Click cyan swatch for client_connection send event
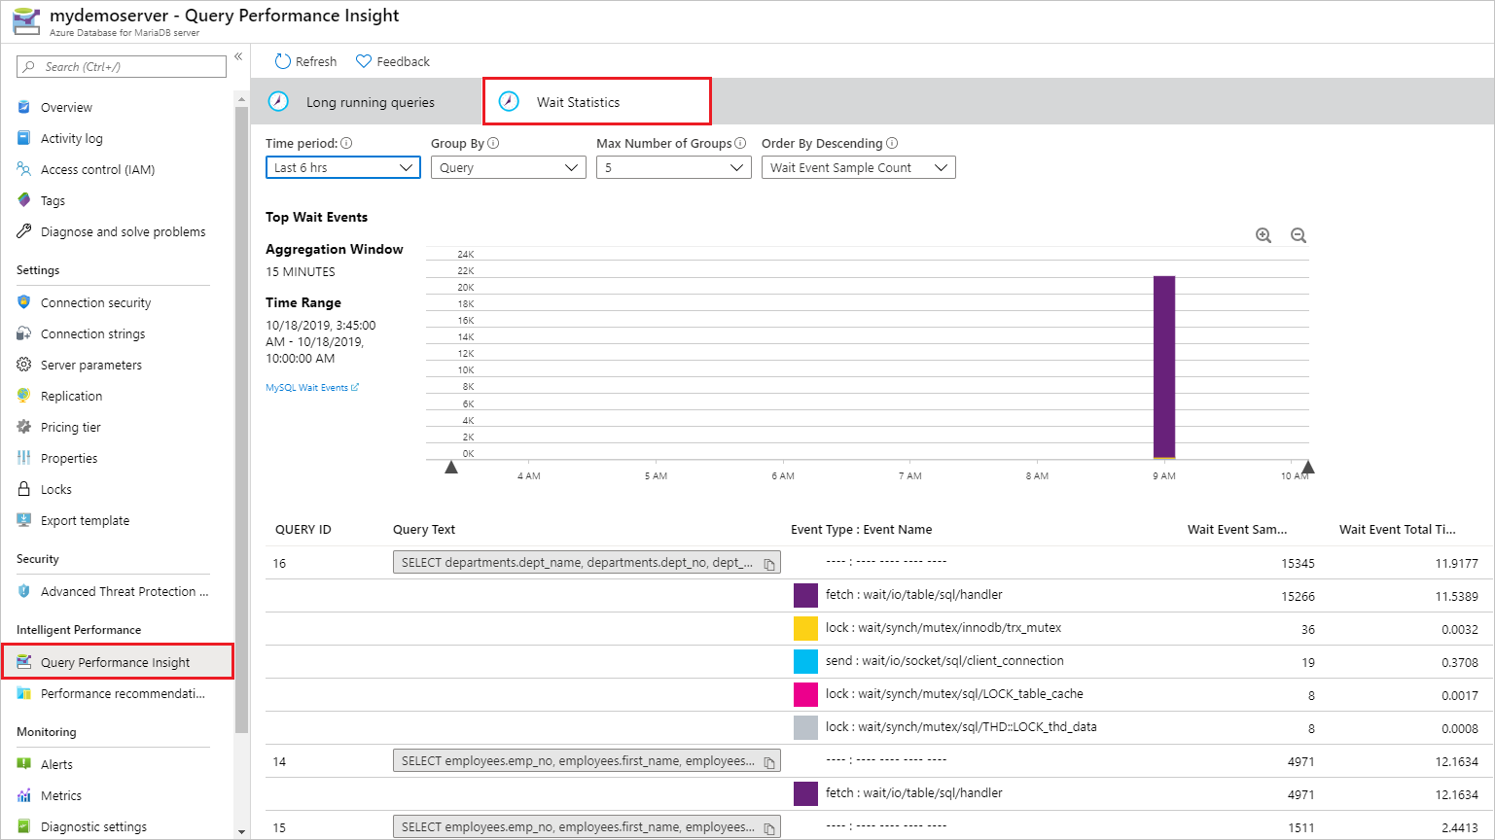Screen dimensions: 1495x840 (x=805, y=661)
